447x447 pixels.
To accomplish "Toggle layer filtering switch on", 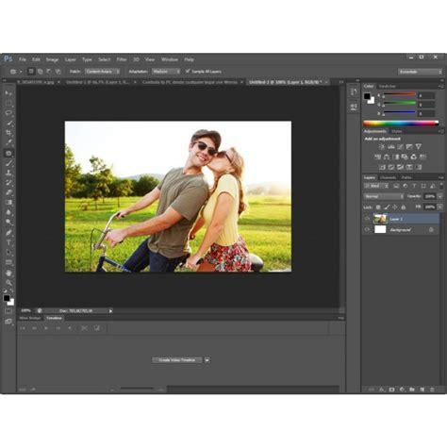I will (441, 187).
